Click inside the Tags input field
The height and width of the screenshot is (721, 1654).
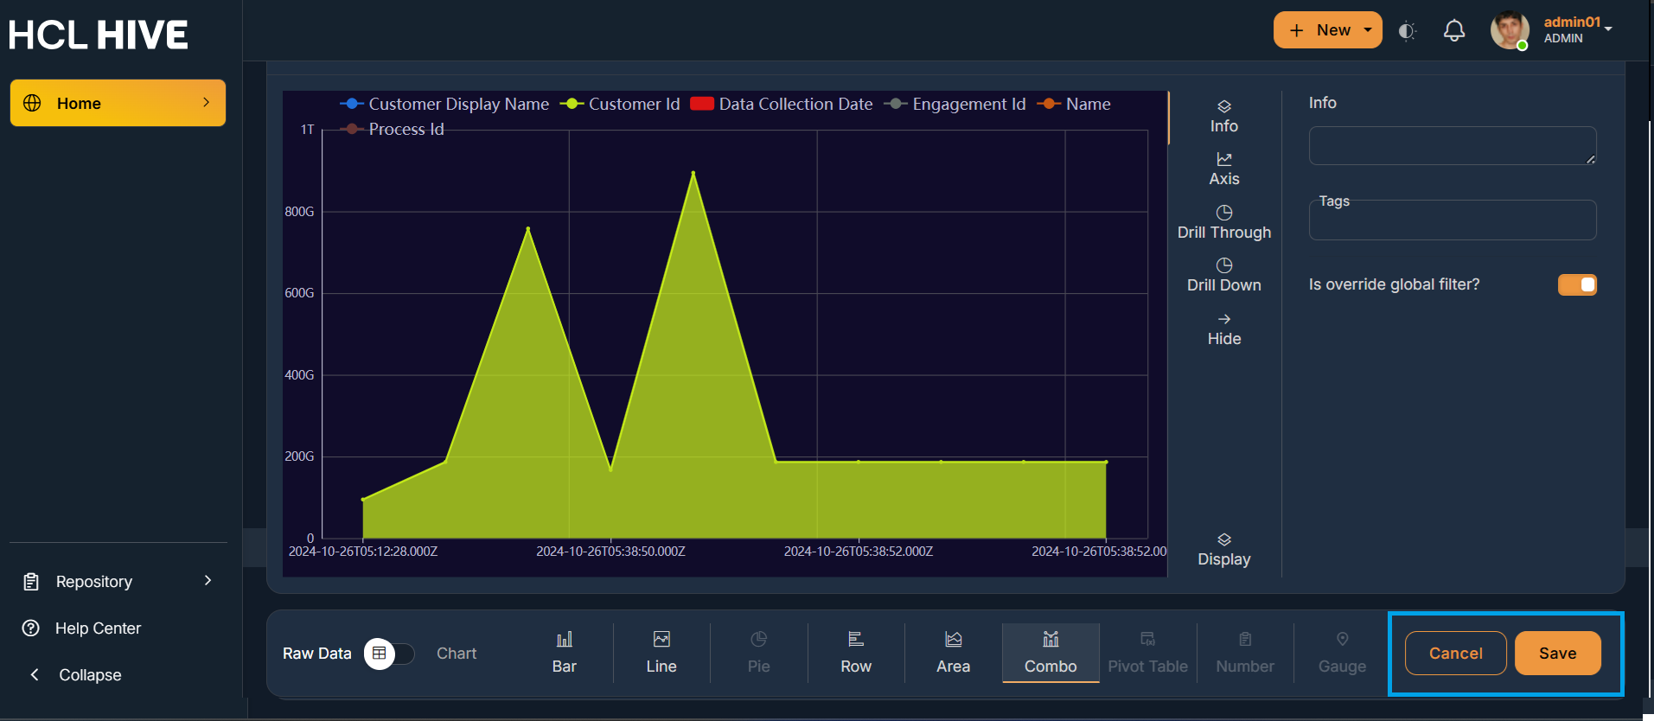[x=1452, y=222]
